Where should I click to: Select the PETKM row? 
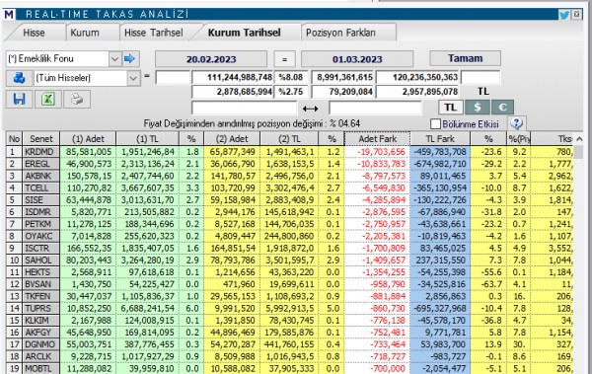pyautogui.click(x=289, y=224)
